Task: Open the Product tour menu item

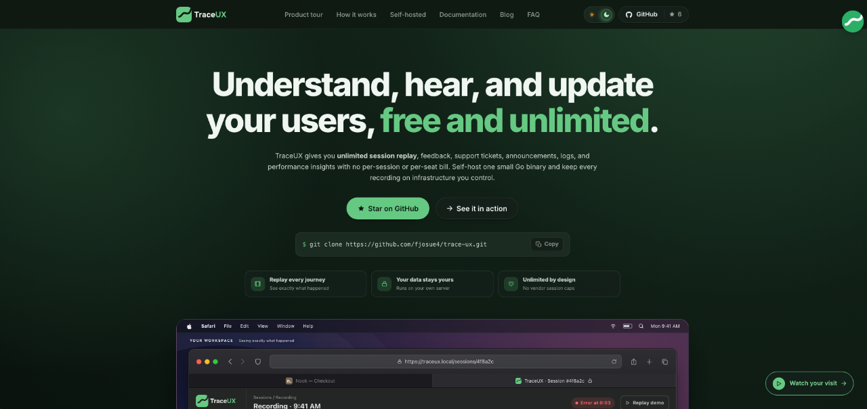Action: pyautogui.click(x=303, y=14)
